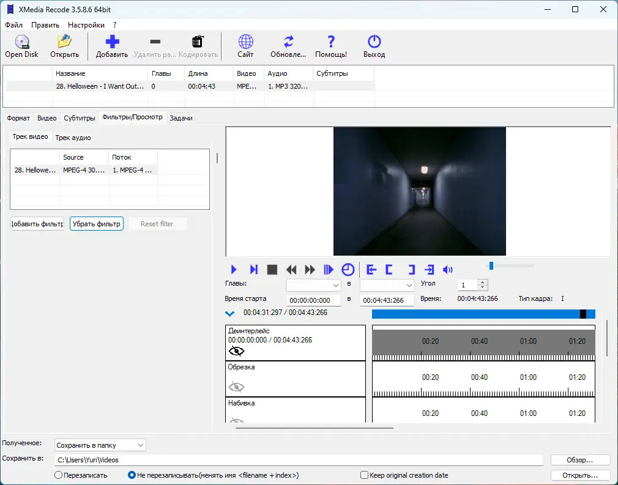This screenshot has width=618, height=485.
Task: Click the Убрать фильтр button
Action: (x=97, y=224)
